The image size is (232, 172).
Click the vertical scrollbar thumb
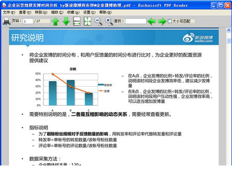[x=229, y=41]
